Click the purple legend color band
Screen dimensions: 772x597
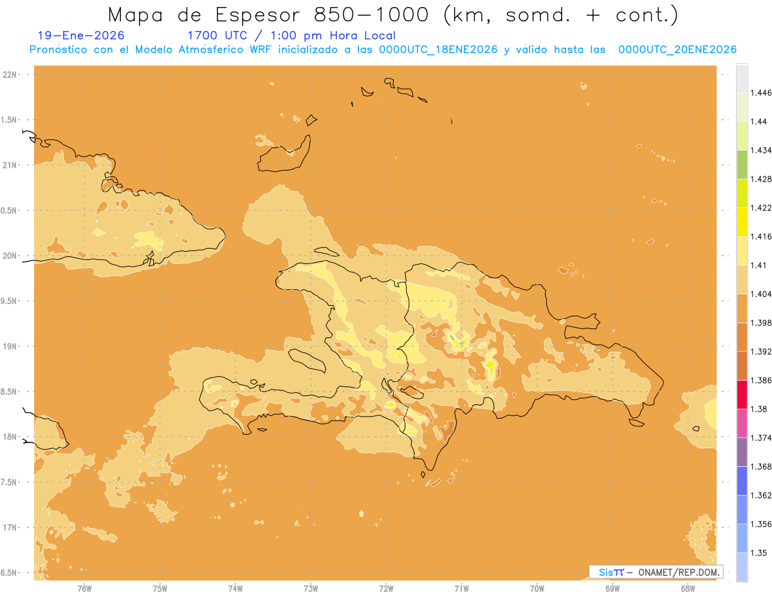pyautogui.click(x=742, y=452)
